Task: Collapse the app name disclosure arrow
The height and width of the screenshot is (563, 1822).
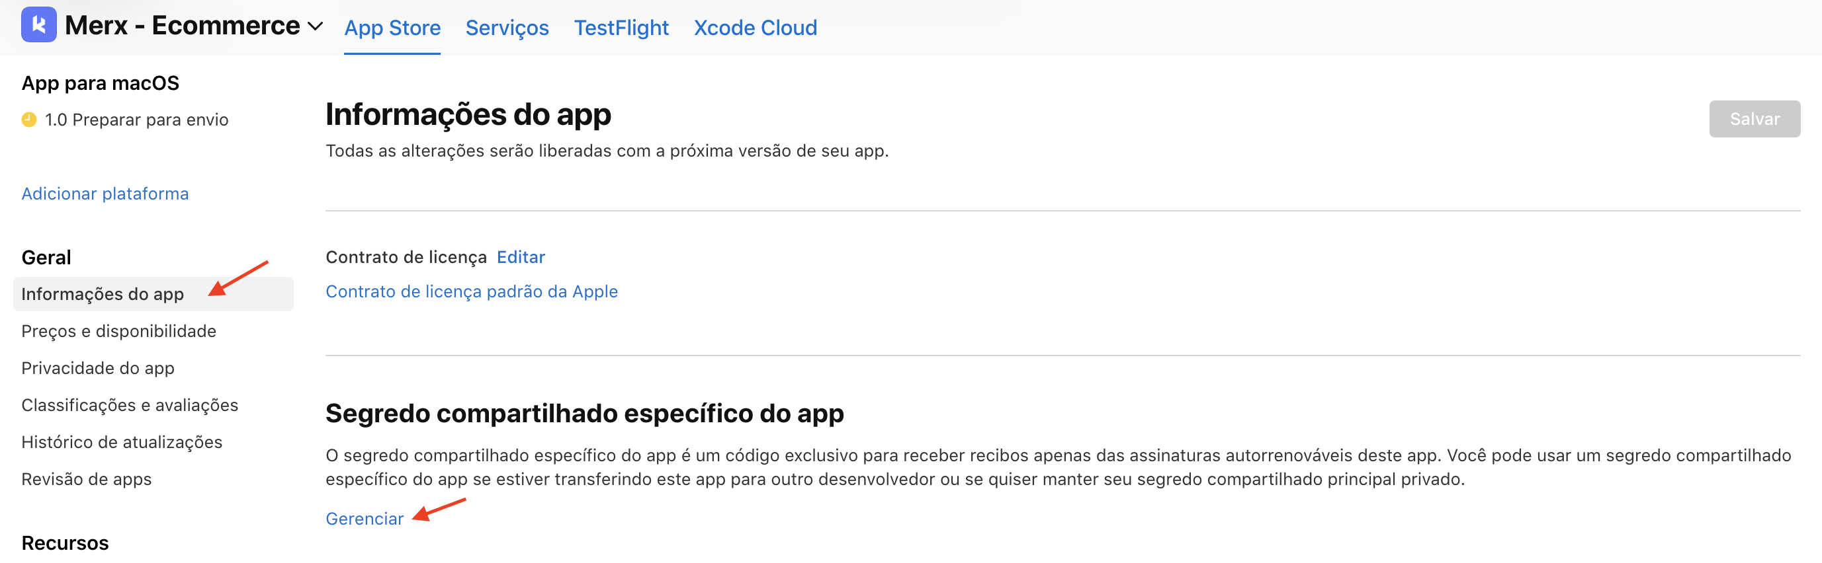Action: 317,28
